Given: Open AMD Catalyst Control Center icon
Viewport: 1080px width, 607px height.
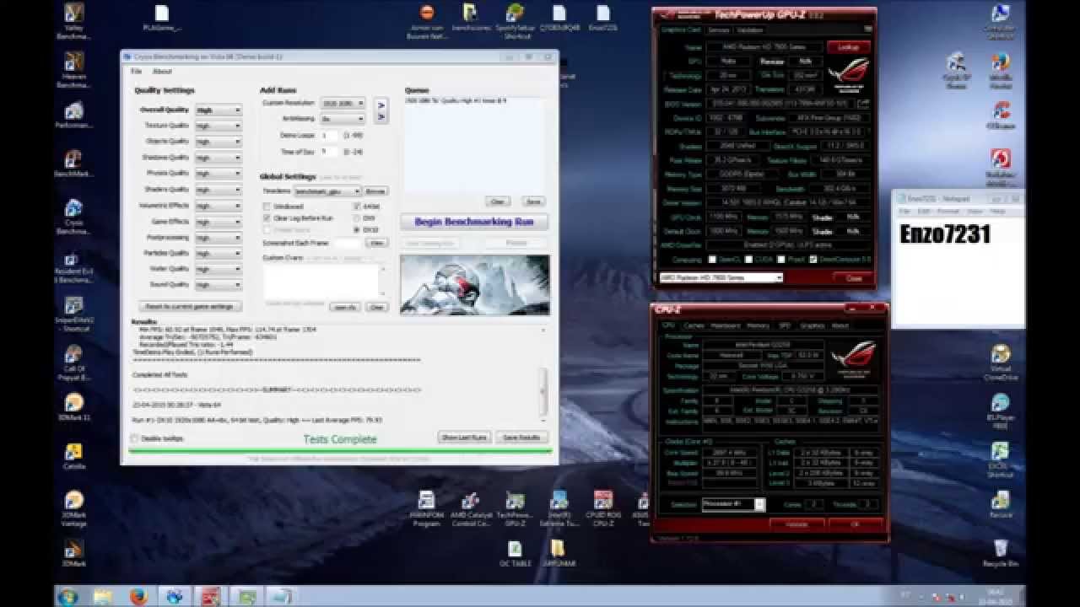Looking at the screenshot, I should point(471,508).
